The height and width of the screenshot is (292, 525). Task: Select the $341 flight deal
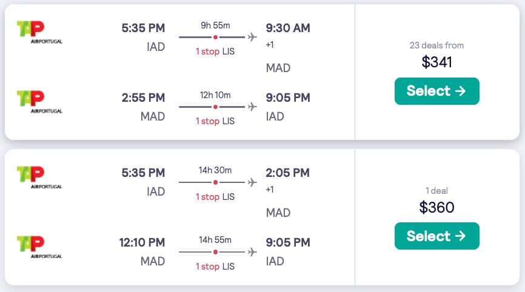click(x=436, y=91)
